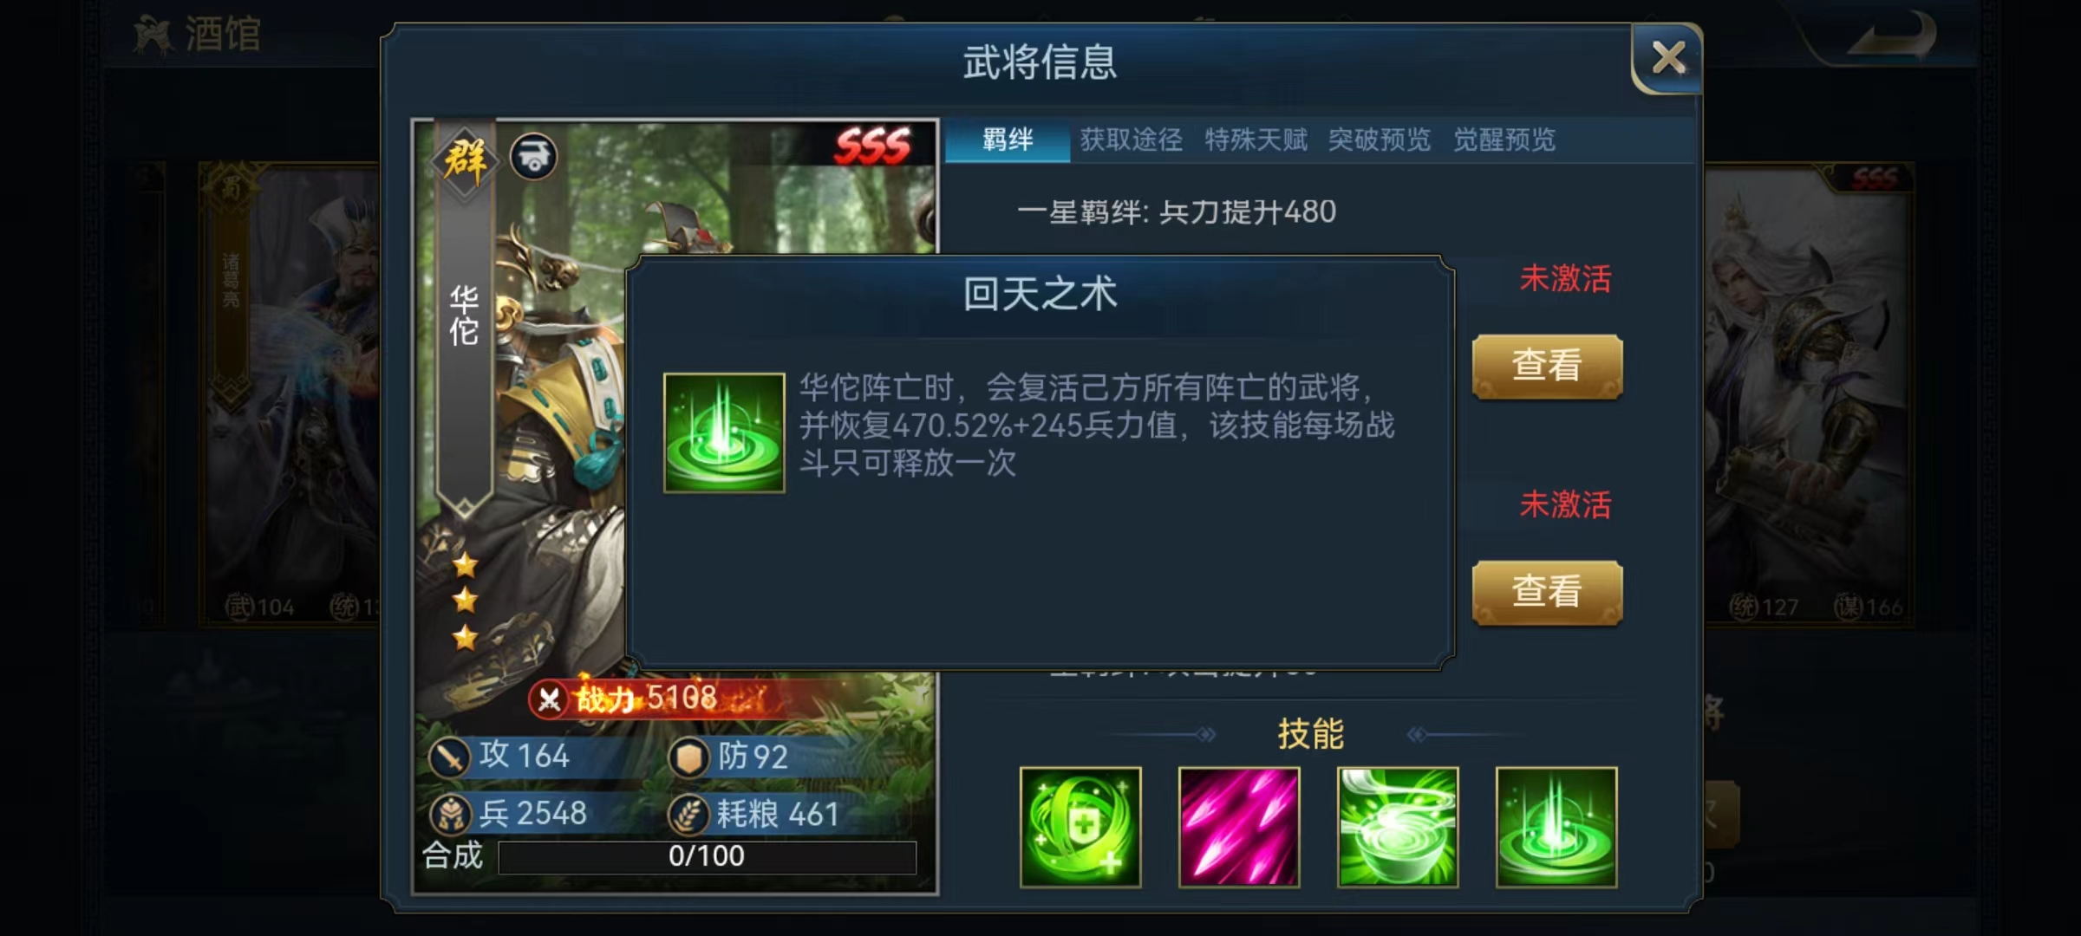
Task: Open the 特殊天赋 tab
Action: [1256, 140]
